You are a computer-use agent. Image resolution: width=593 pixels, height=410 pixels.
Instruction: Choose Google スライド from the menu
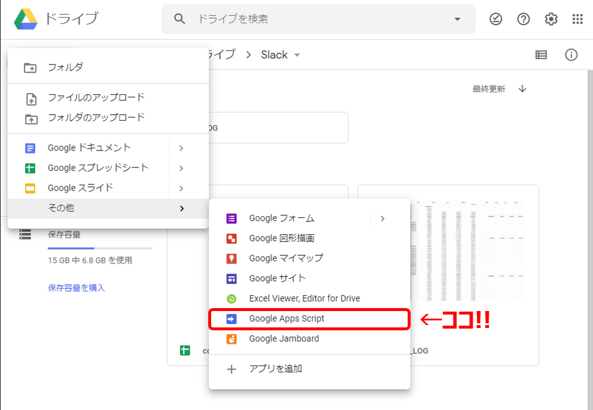pyautogui.click(x=88, y=188)
